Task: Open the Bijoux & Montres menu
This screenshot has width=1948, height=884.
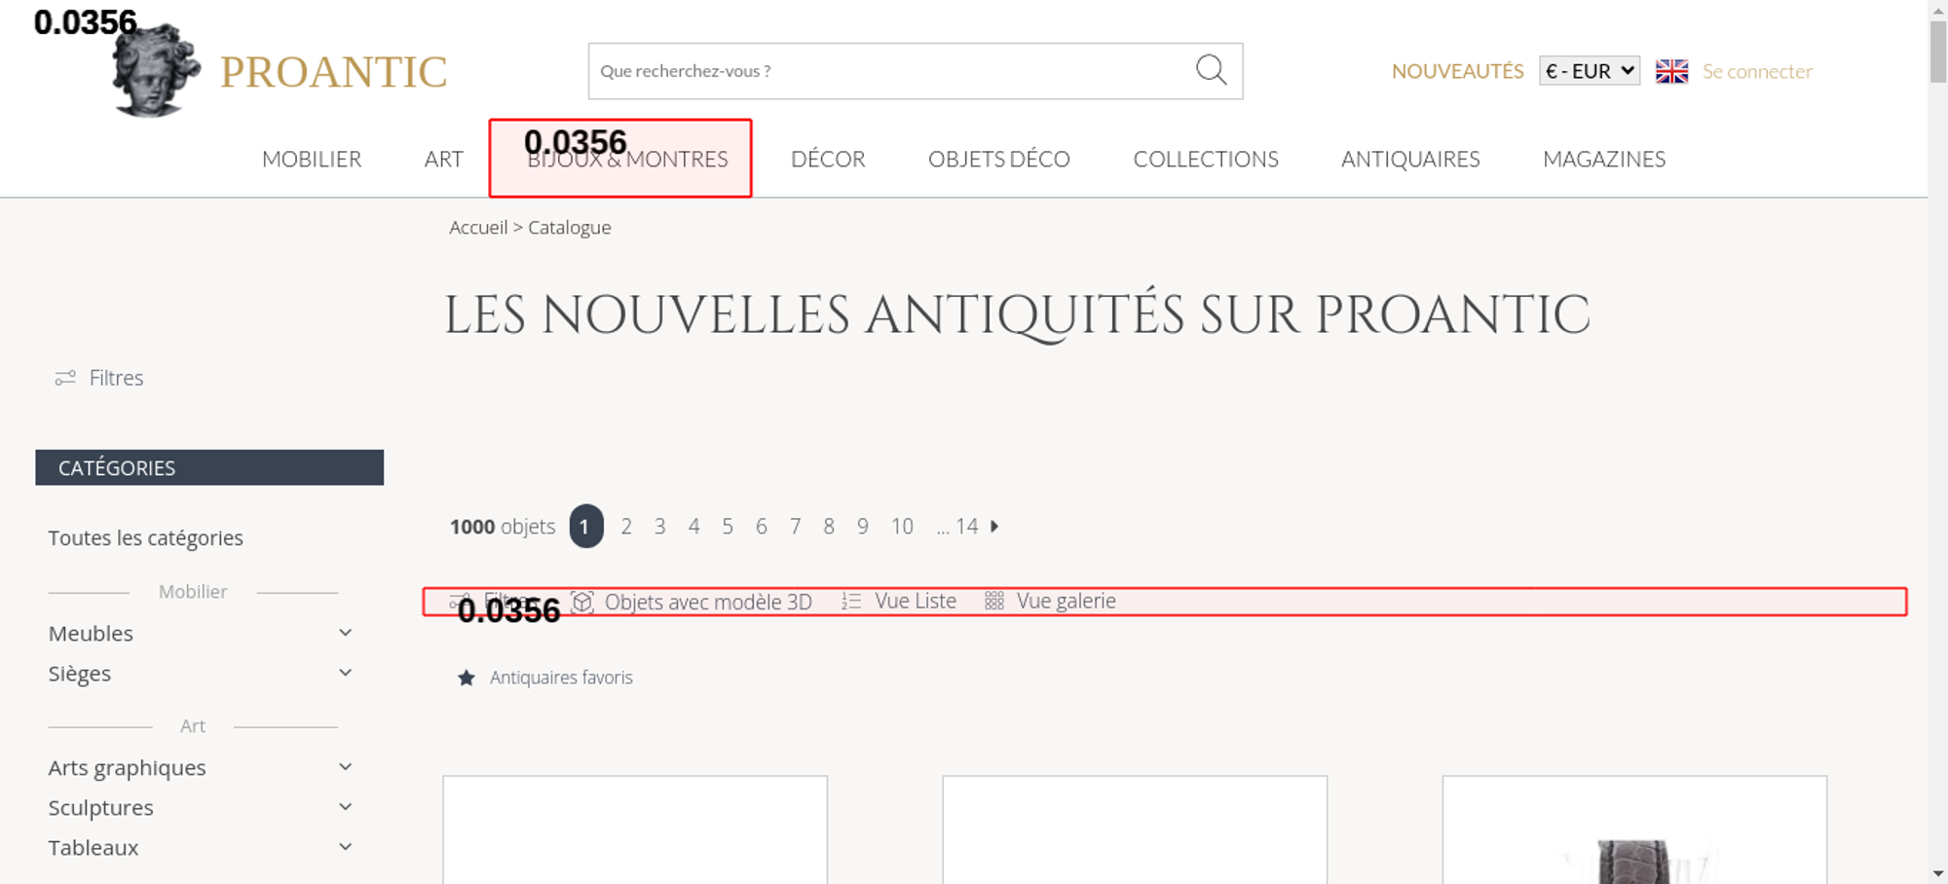Action: [x=627, y=160]
